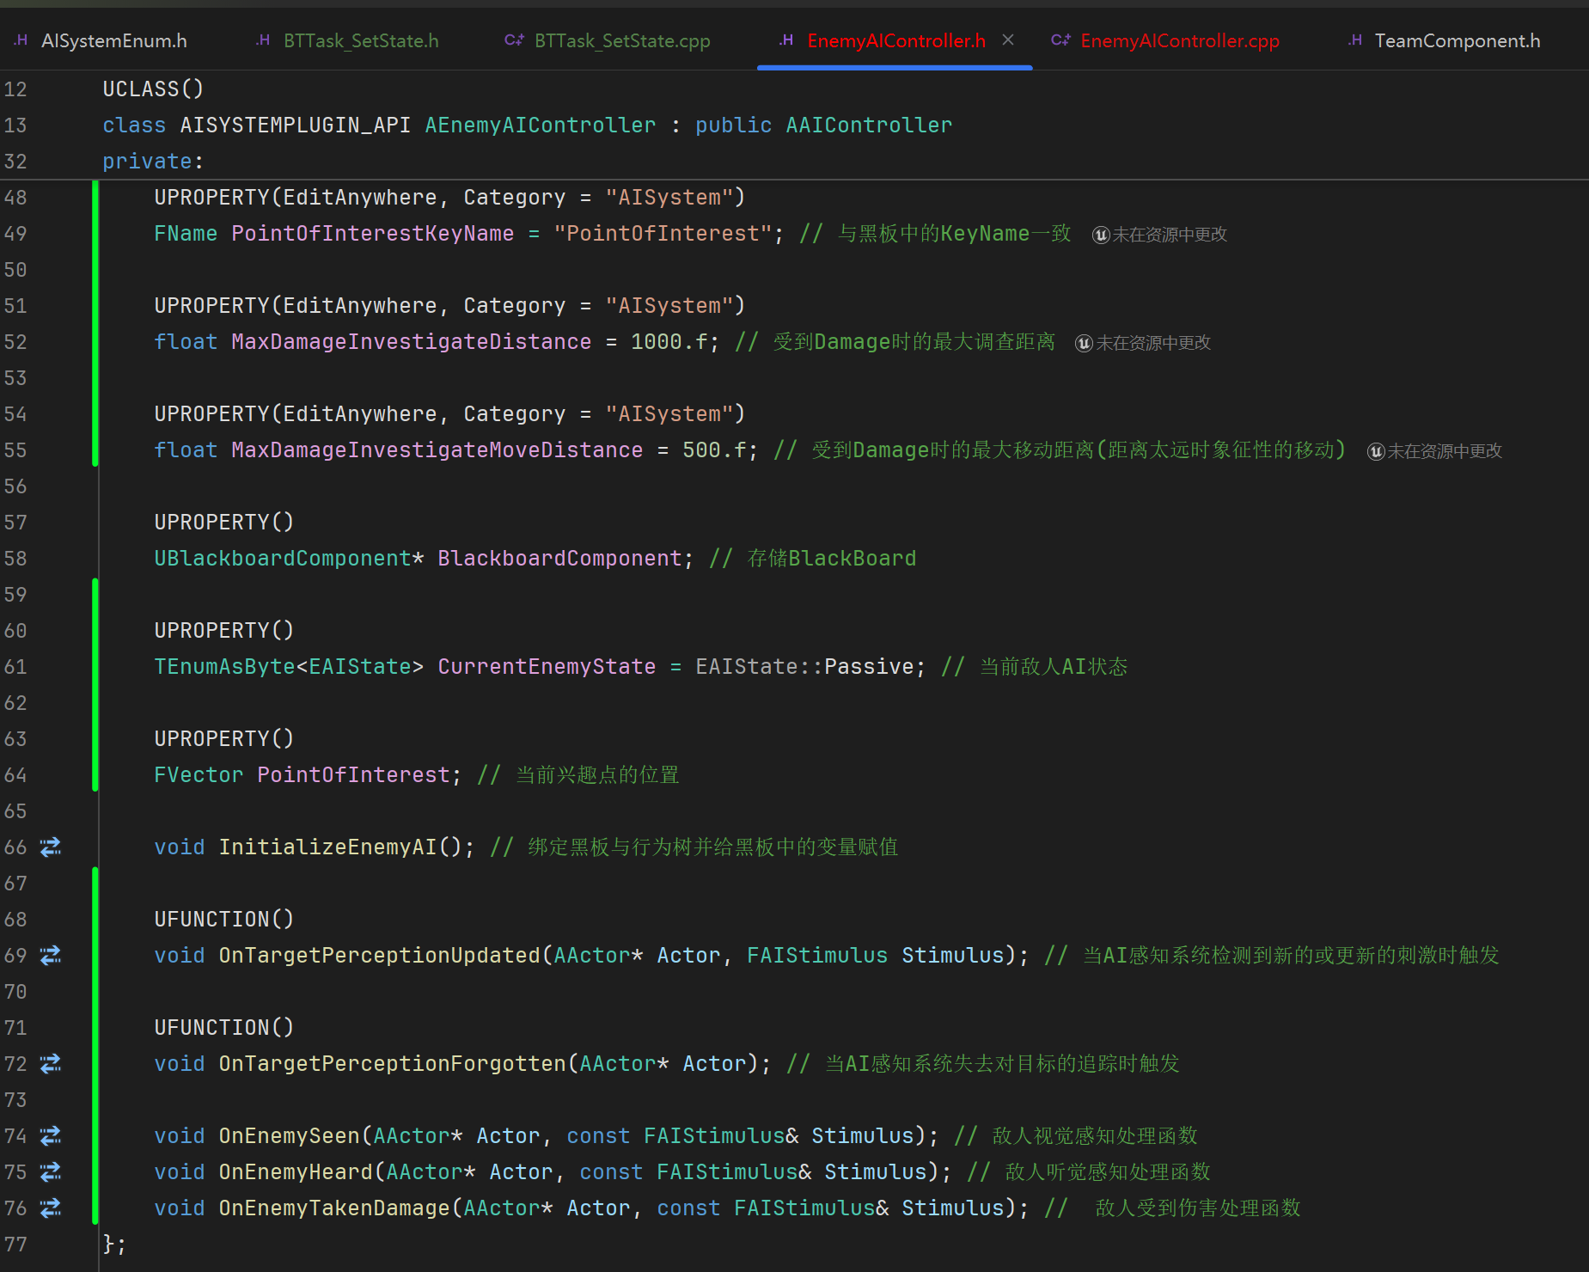Switch to the BTTask_SetState.cpp tab
Image resolution: width=1589 pixels, height=1272 pixels.
point(608,40)
